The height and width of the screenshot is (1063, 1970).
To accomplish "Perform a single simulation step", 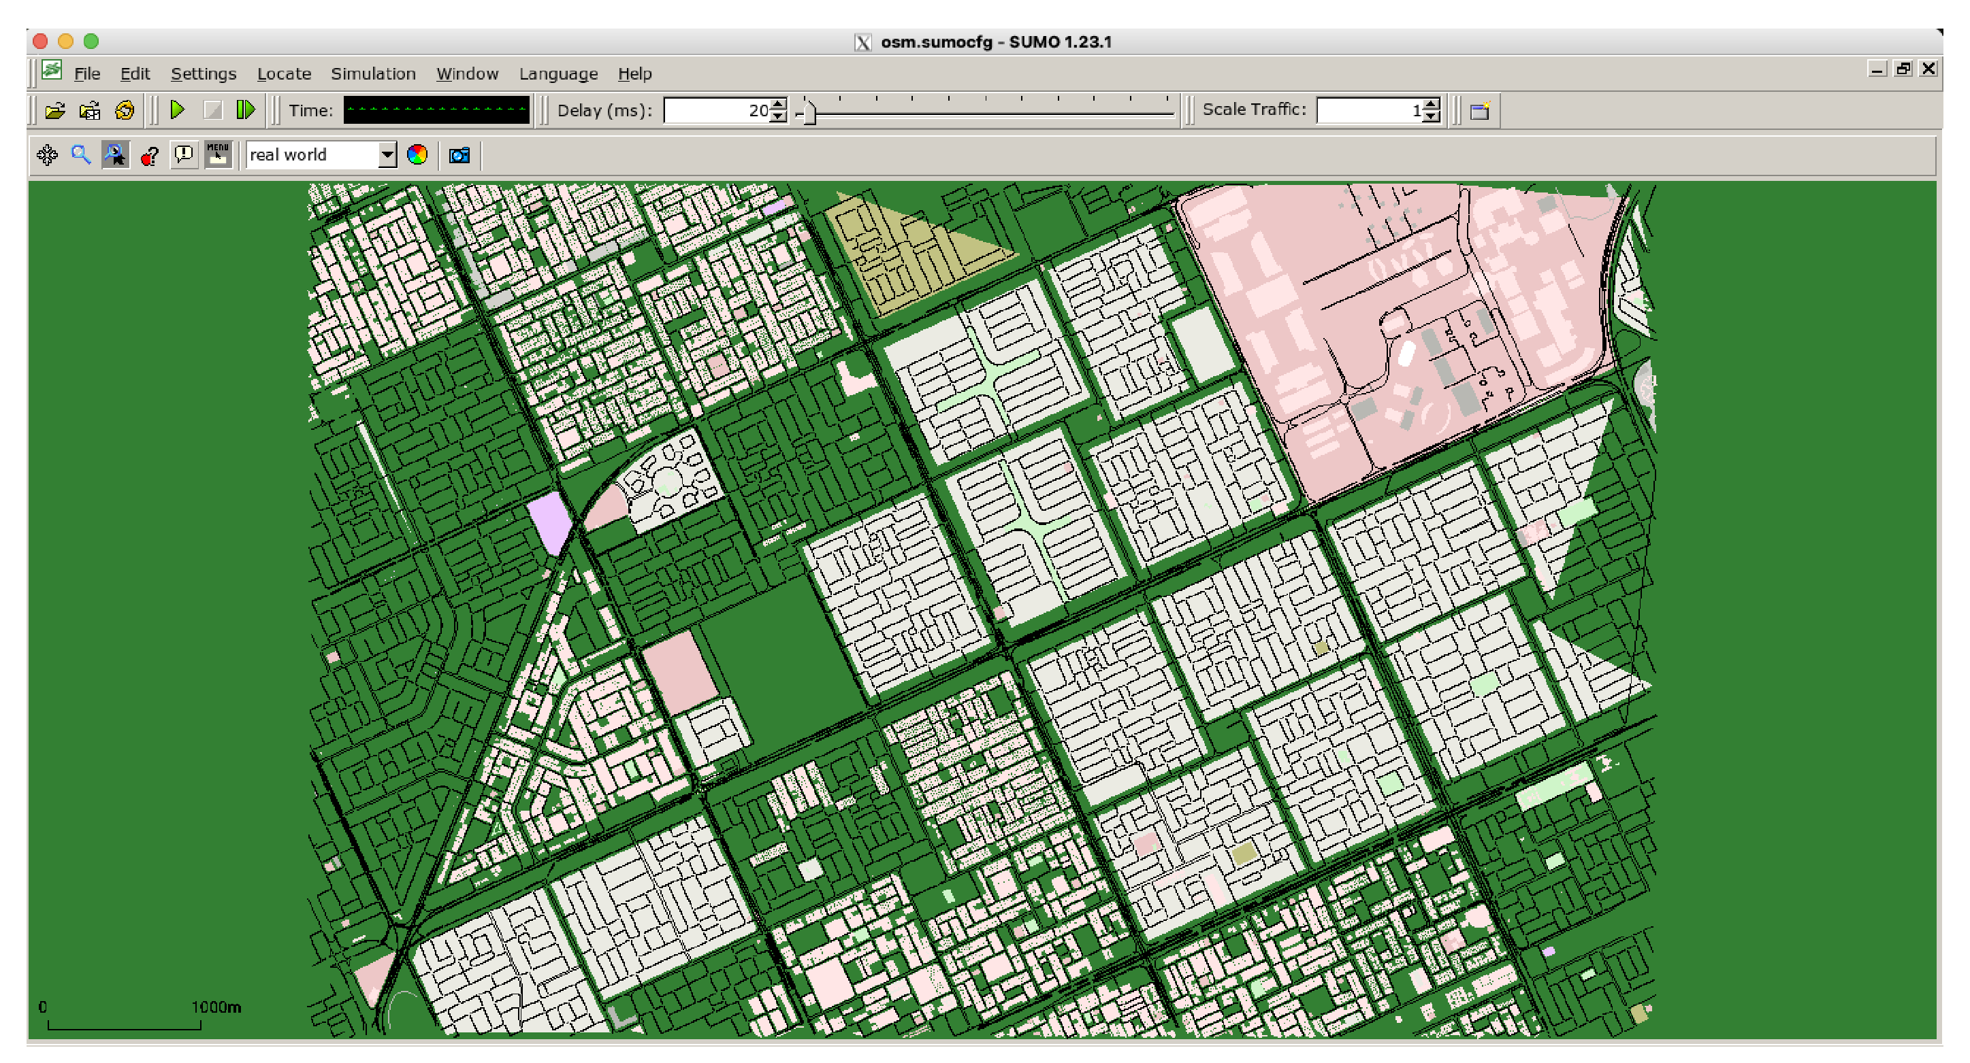I will [x=246, y=110].
